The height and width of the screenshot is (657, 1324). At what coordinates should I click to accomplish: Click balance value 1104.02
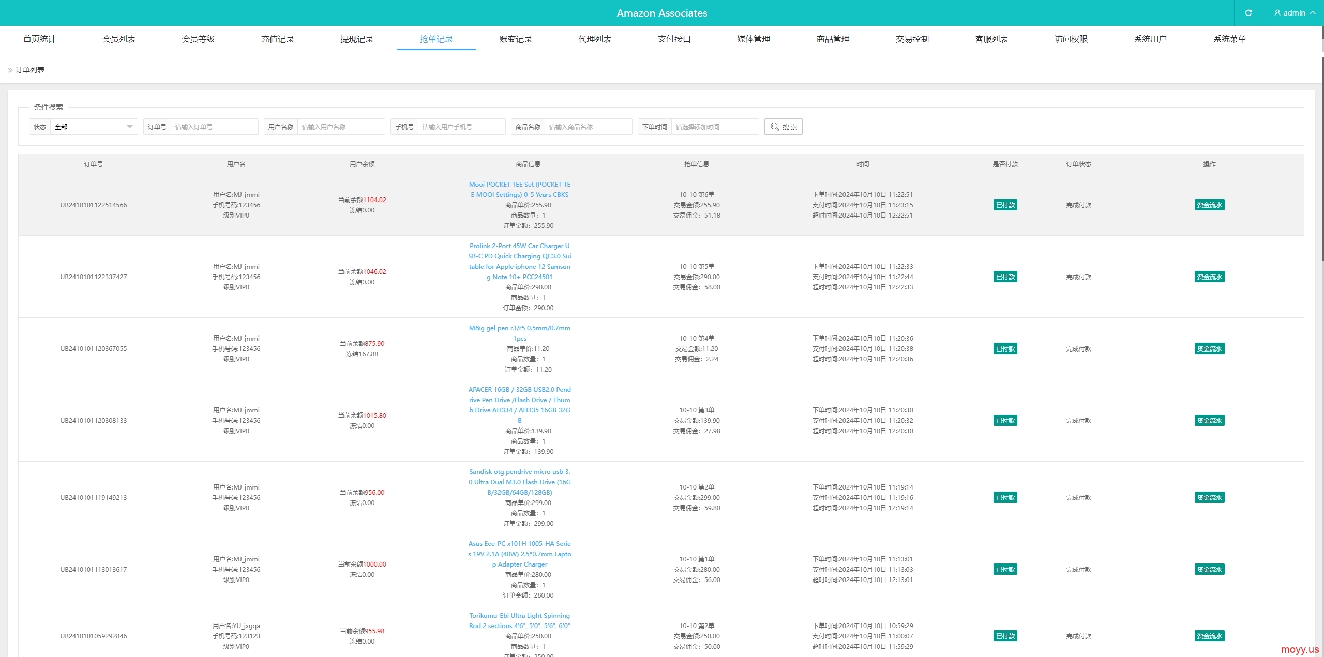[374, 200]
